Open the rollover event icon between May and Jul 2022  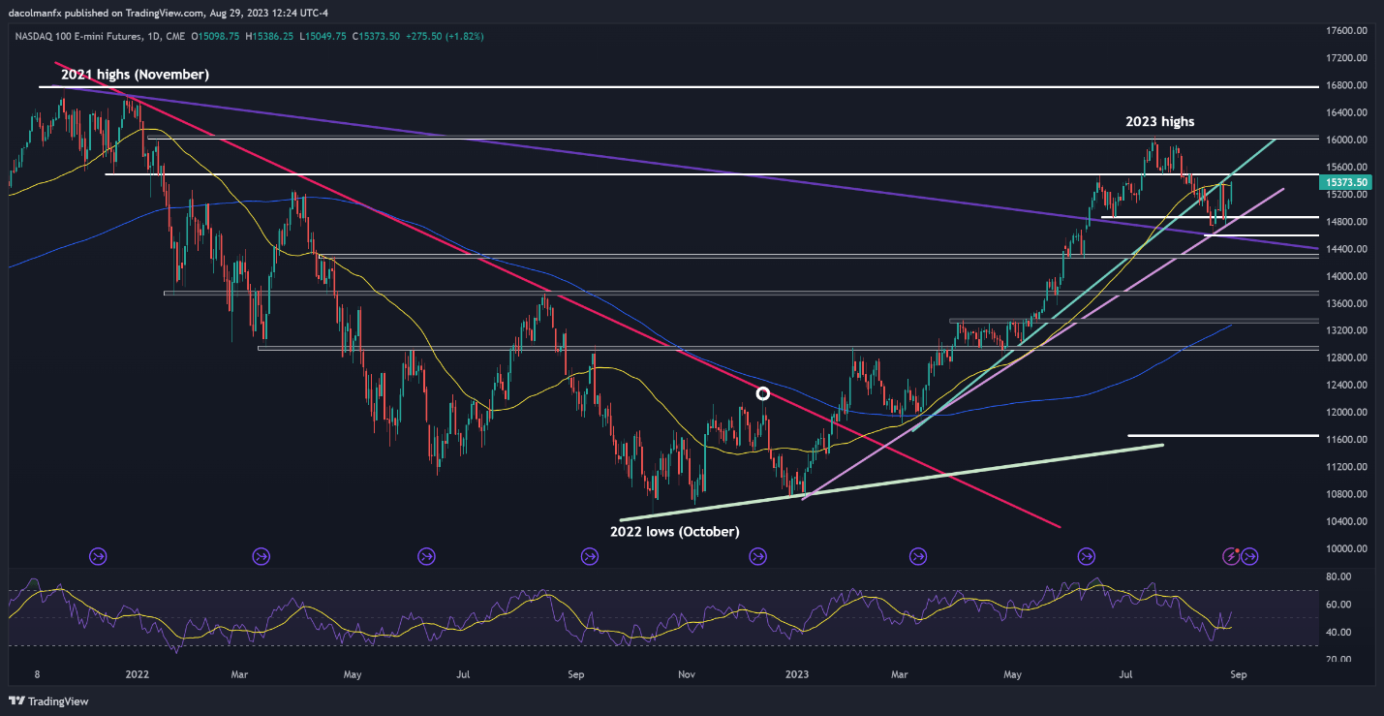tap(426, 556)
